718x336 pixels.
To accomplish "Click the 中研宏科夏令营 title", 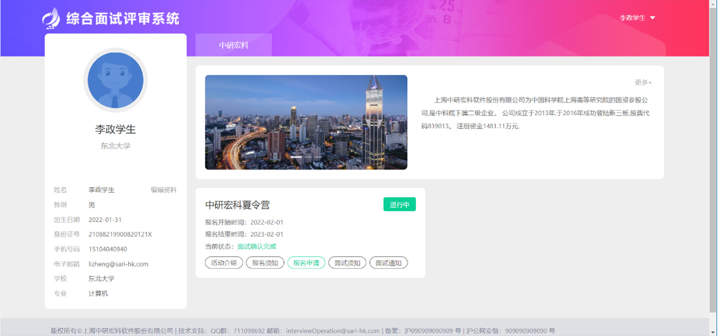I will (x=237, y=205).
